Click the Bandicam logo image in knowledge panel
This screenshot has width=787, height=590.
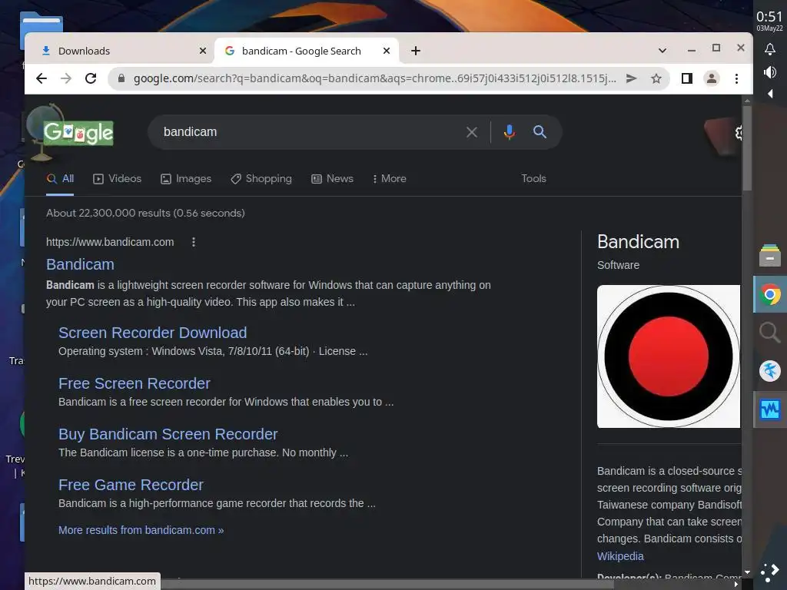[669, 356]
